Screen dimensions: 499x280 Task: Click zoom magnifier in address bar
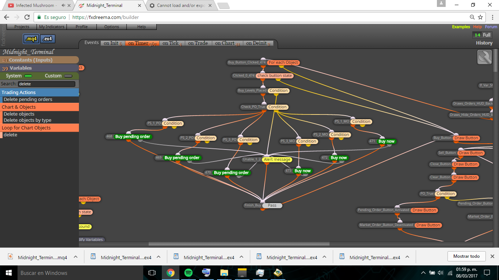pyautogui.click(x=472, y=17)
